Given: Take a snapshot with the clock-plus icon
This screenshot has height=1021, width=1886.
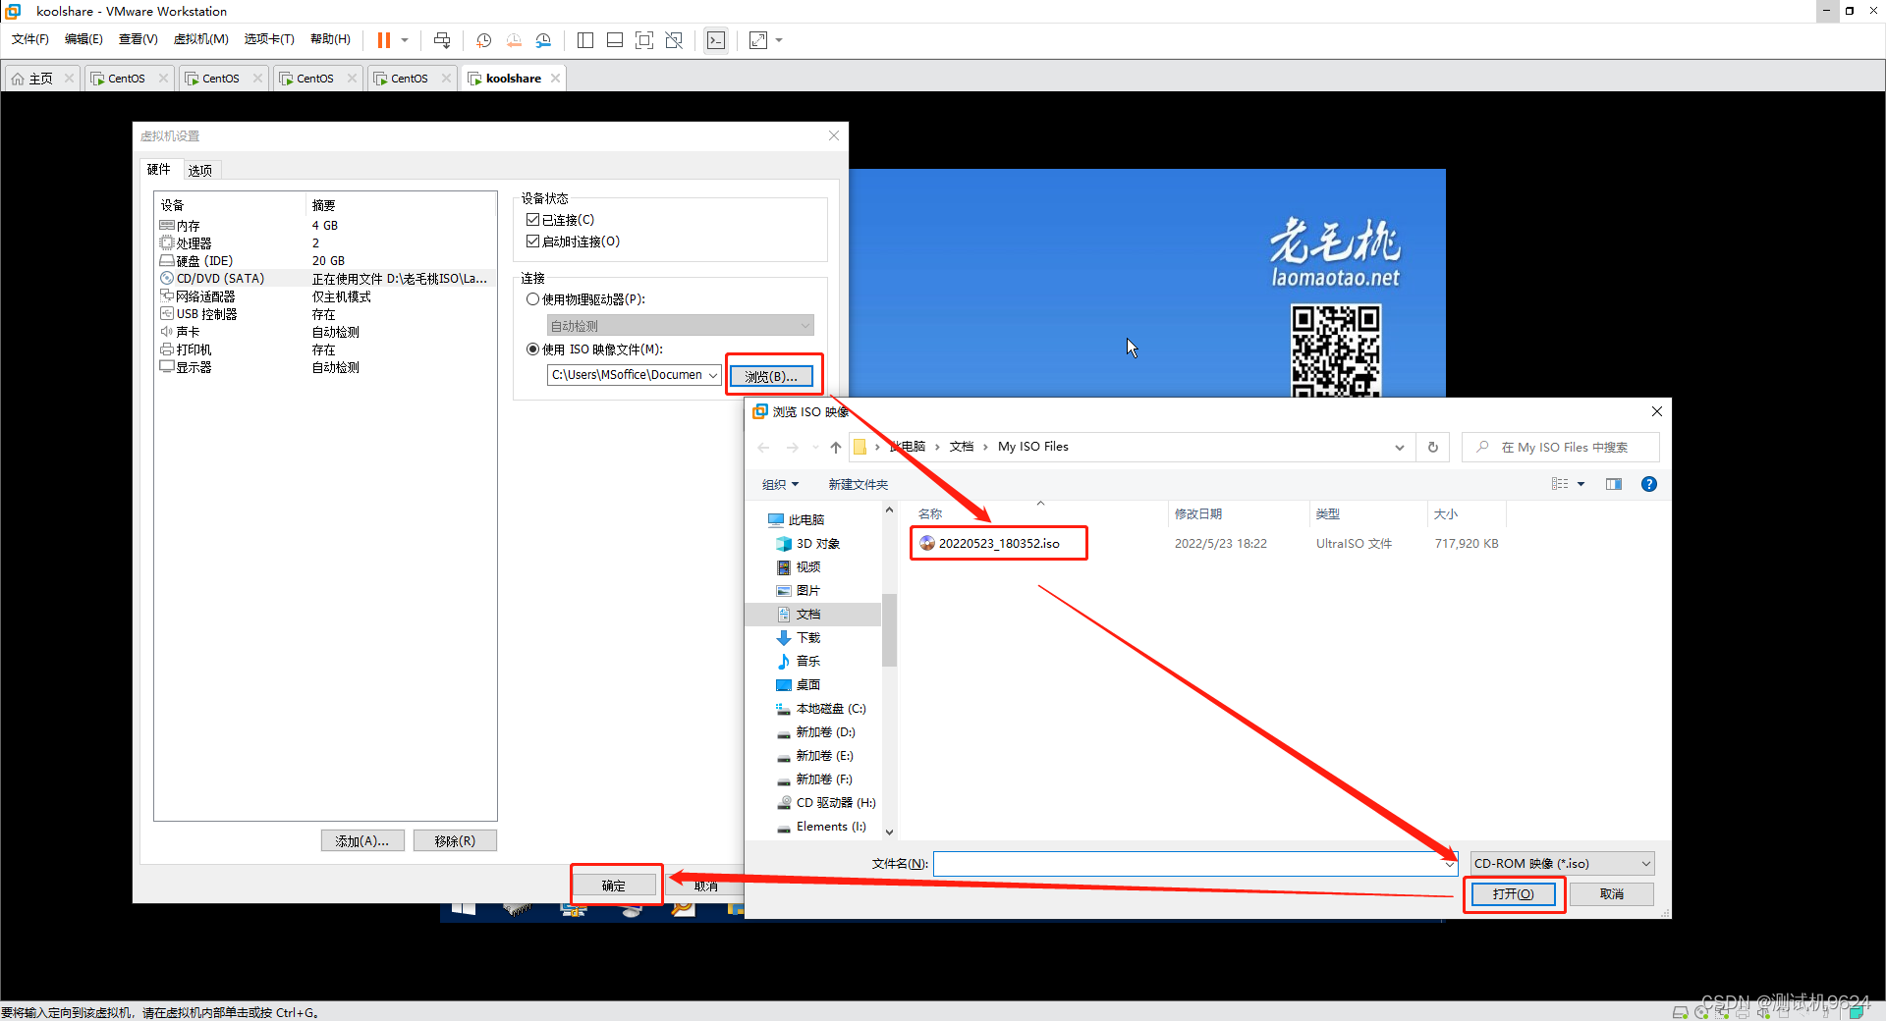Looking at the screenshot, I should tap(483, 40).
